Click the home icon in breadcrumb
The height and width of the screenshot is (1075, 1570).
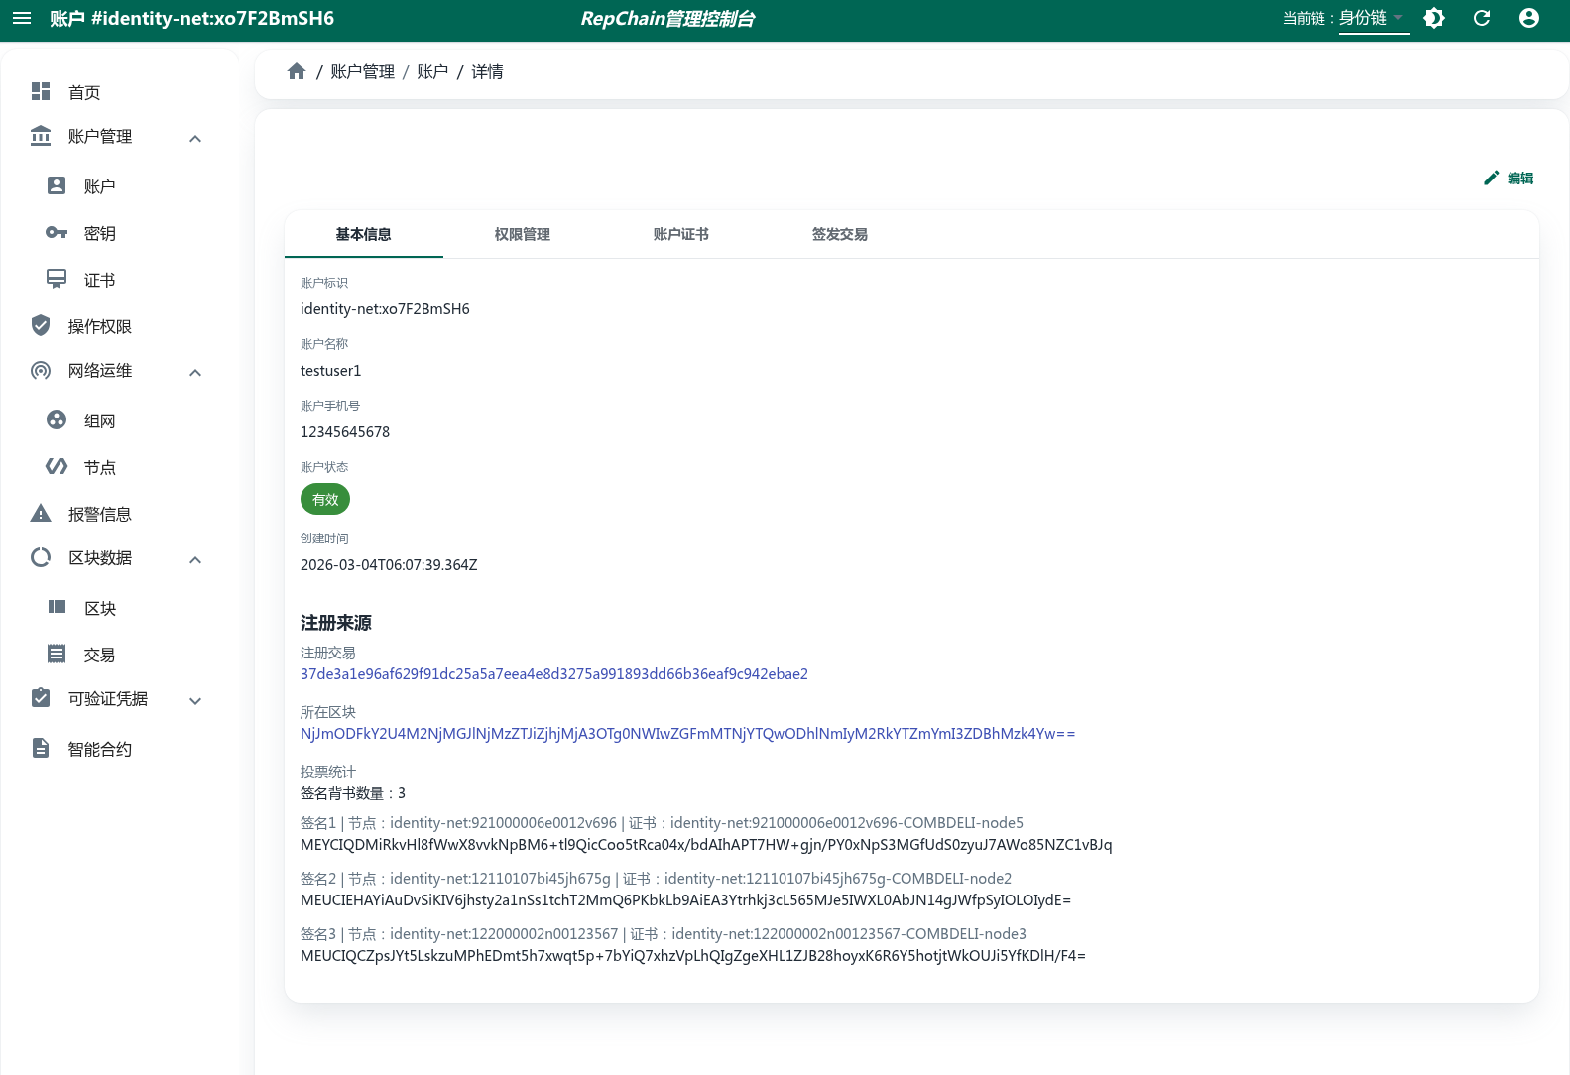(x=297, y=71)
